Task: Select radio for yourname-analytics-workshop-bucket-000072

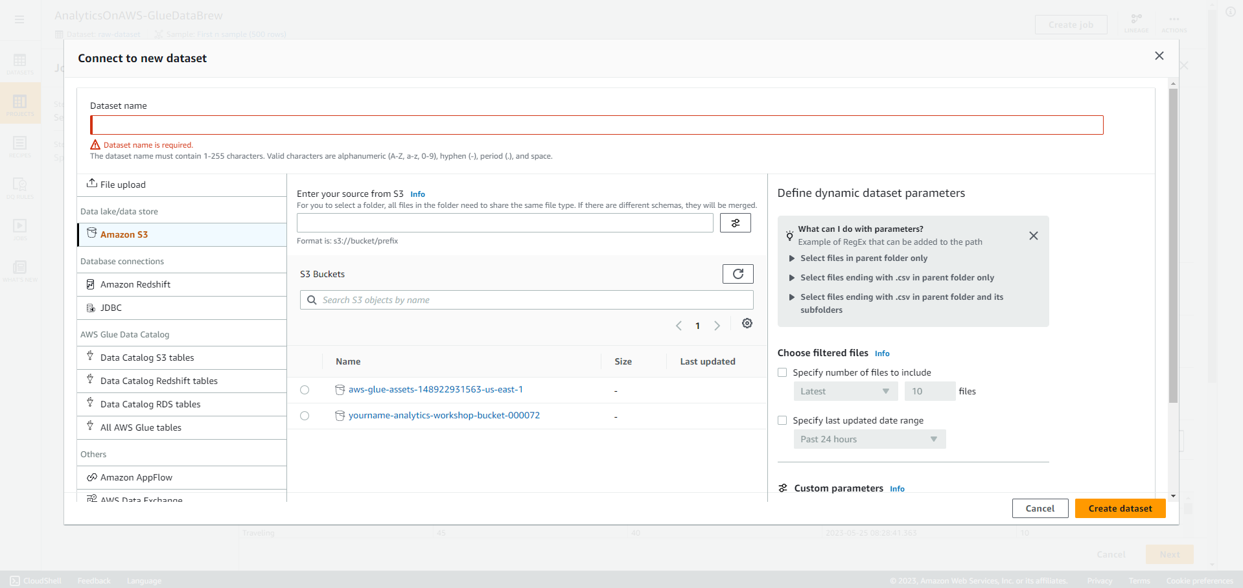Action: [x=305, y=416]
